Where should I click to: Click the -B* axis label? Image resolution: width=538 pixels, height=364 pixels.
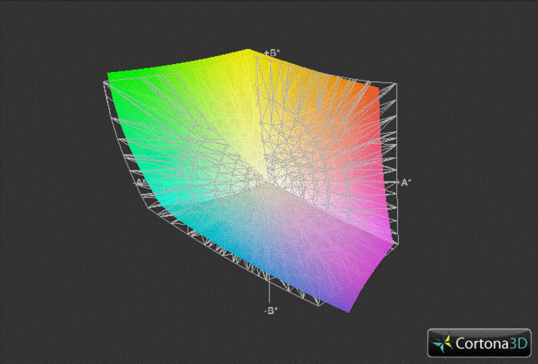[271, 311]
